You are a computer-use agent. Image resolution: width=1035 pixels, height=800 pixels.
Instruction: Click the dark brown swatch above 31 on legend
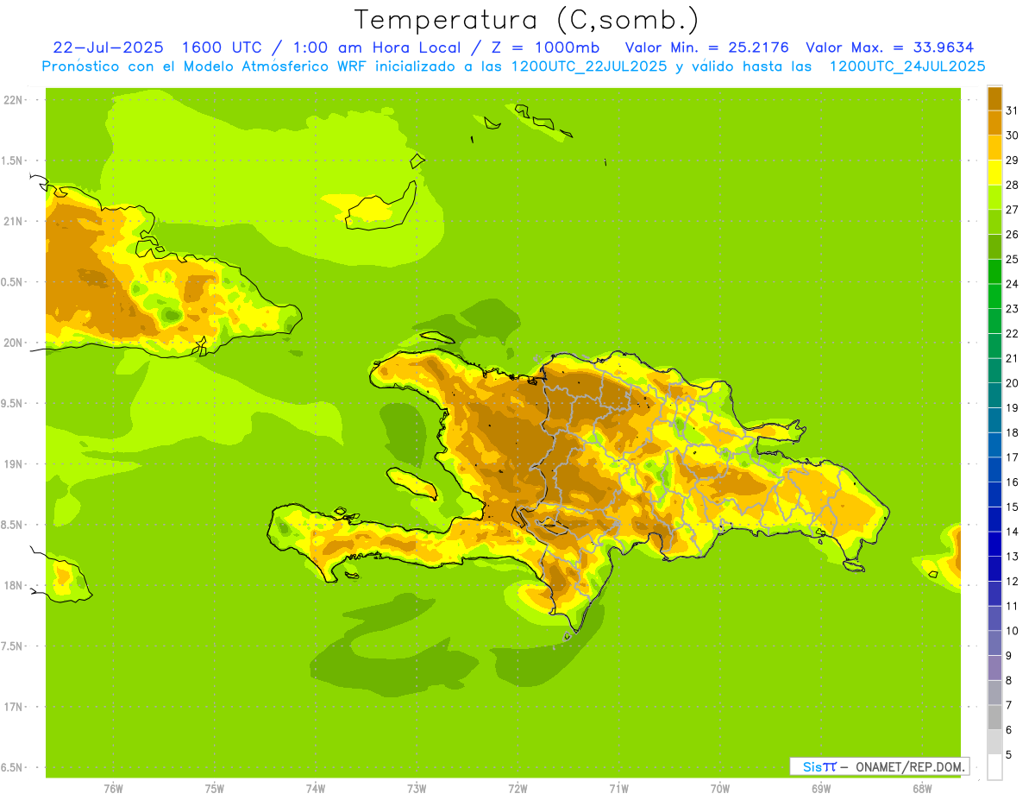tap(994, 98)
